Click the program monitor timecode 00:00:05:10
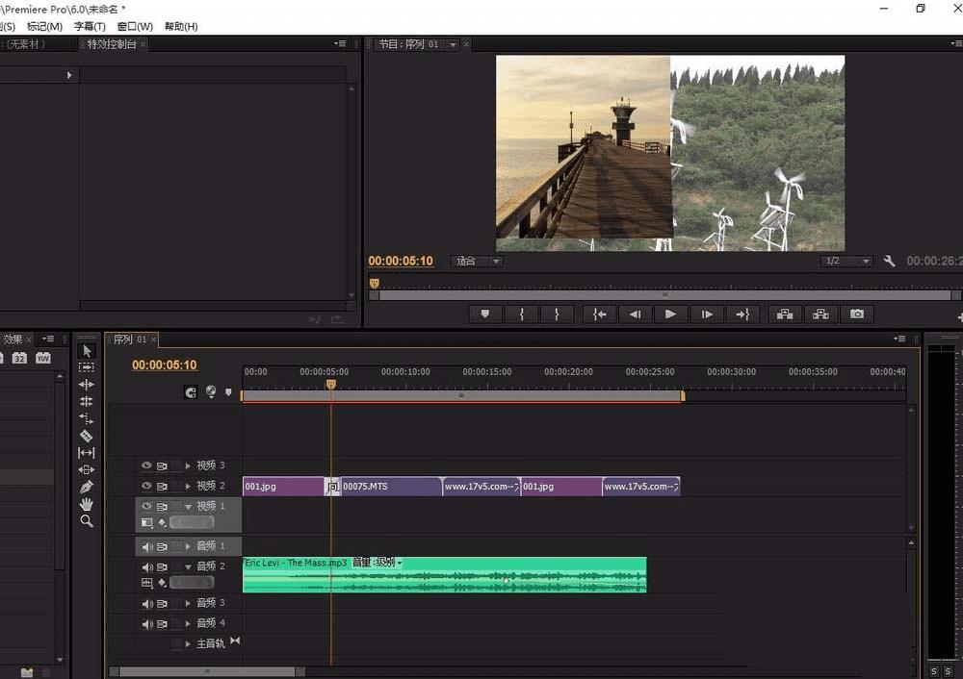The width and height of the screenshot is (963, 679). tap(401, 261)
